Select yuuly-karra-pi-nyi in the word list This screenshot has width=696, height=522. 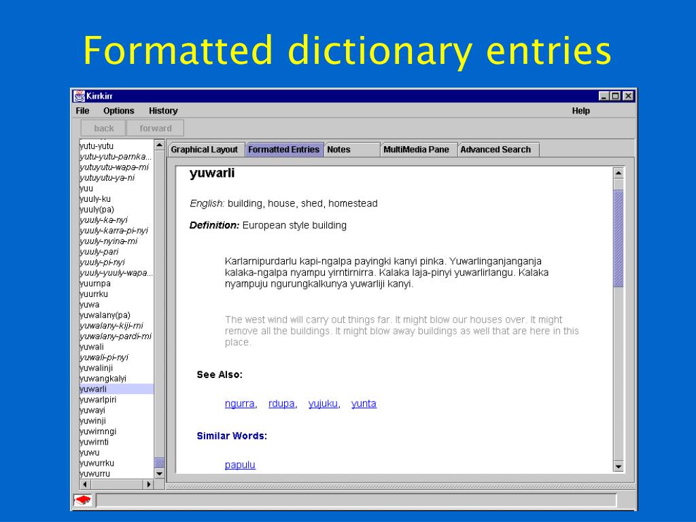(116, 230)
